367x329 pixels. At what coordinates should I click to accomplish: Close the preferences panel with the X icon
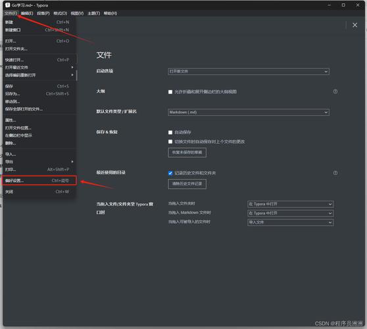point(355,25)
